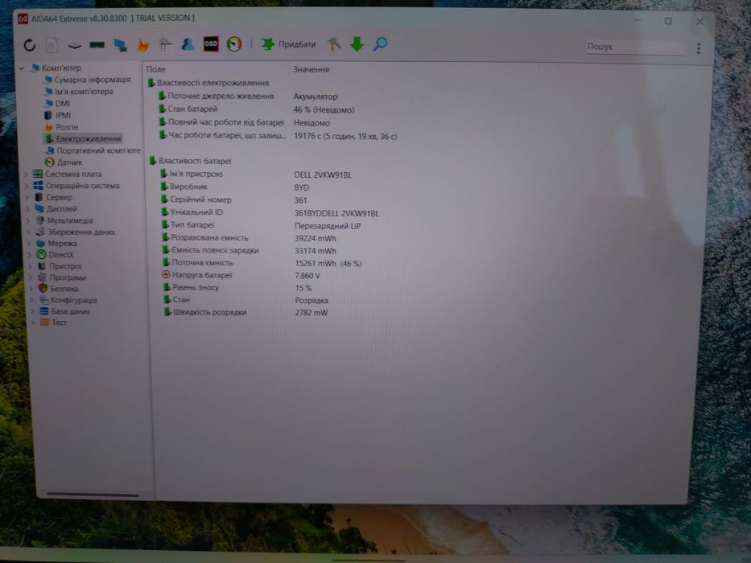Select the Датчик tree item
751x563 pixels.
point(69,162)
